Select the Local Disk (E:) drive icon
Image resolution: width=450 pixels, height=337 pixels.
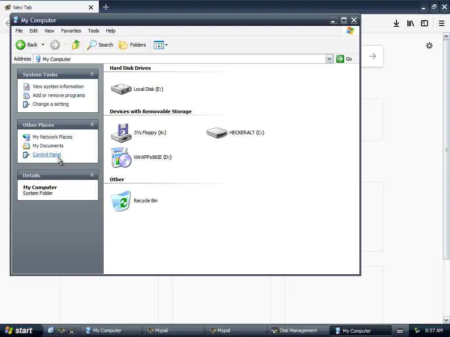(121, 89)
